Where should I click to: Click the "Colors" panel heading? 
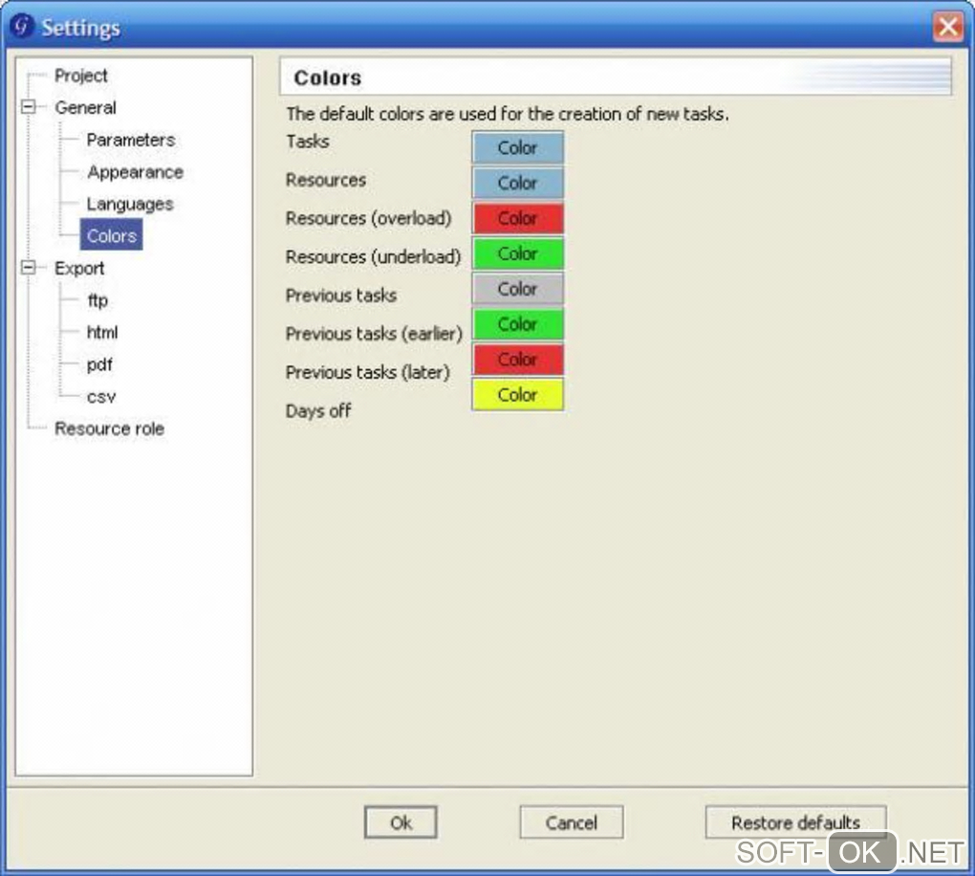click(x=327, y=77)
